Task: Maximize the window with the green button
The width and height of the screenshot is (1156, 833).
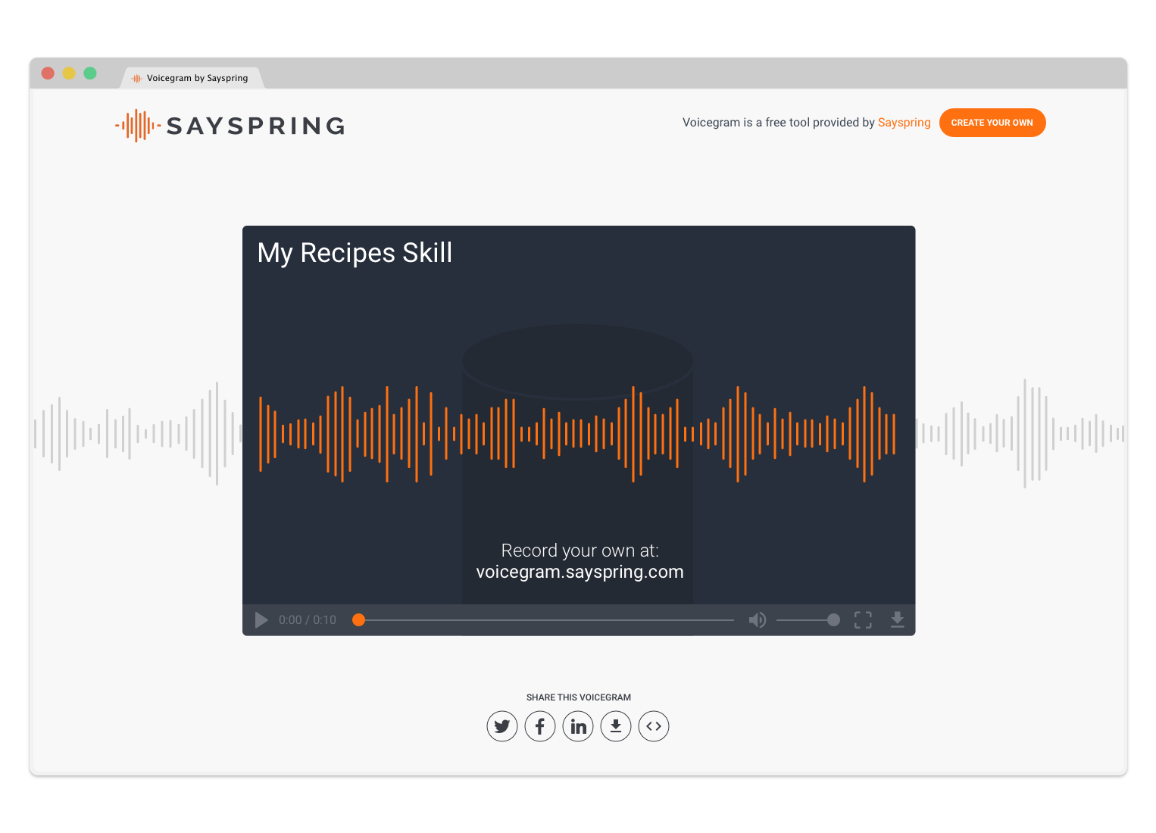Action: [90, 73]
